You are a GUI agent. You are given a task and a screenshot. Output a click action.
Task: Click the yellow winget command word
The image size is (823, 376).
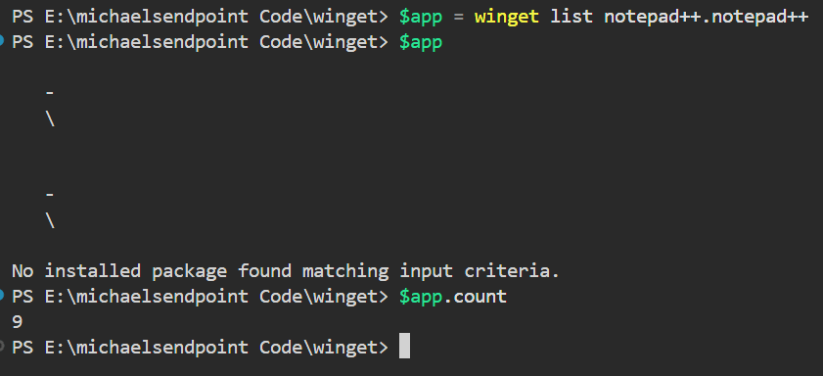[x=507, y=17]
